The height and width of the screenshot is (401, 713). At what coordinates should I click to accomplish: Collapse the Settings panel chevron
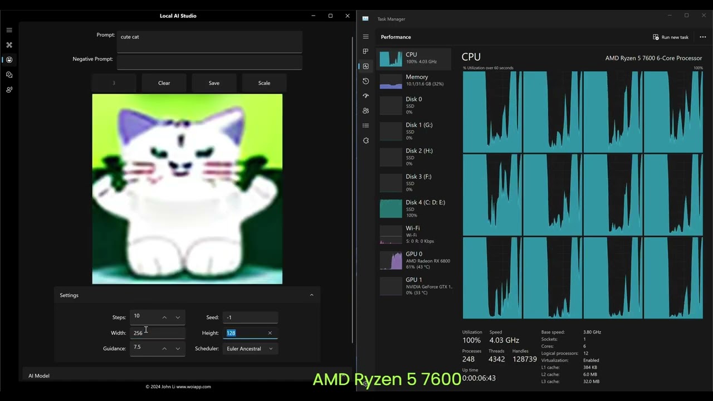point(311,295)
